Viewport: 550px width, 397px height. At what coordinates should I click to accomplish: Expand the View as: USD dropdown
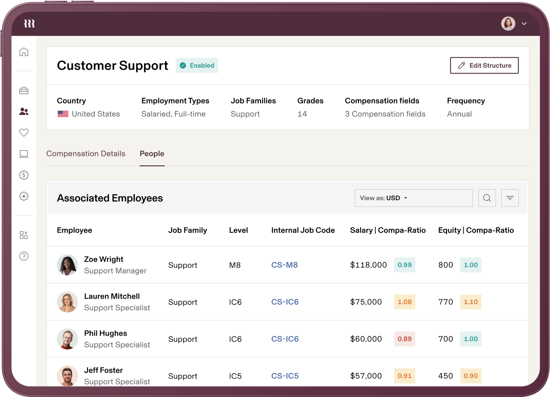413,198
